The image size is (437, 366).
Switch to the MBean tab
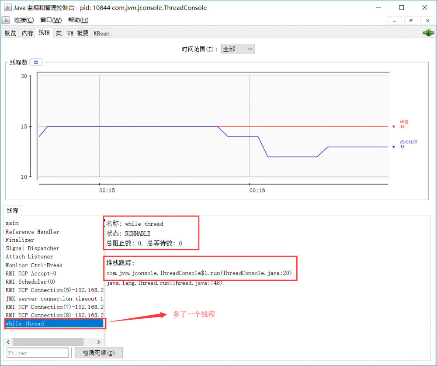[x=101, y=33]
